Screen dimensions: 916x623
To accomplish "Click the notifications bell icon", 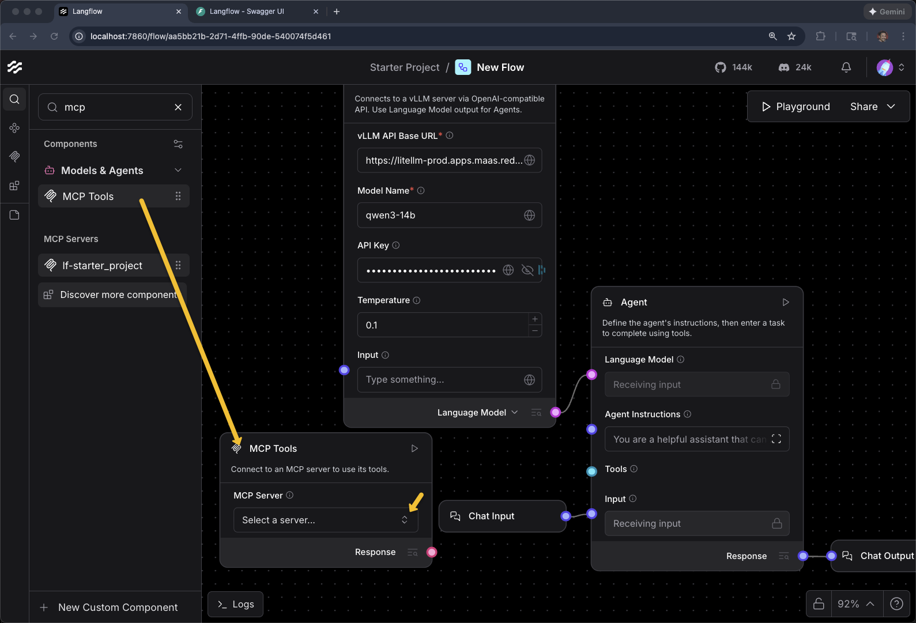I will (846, 67).
